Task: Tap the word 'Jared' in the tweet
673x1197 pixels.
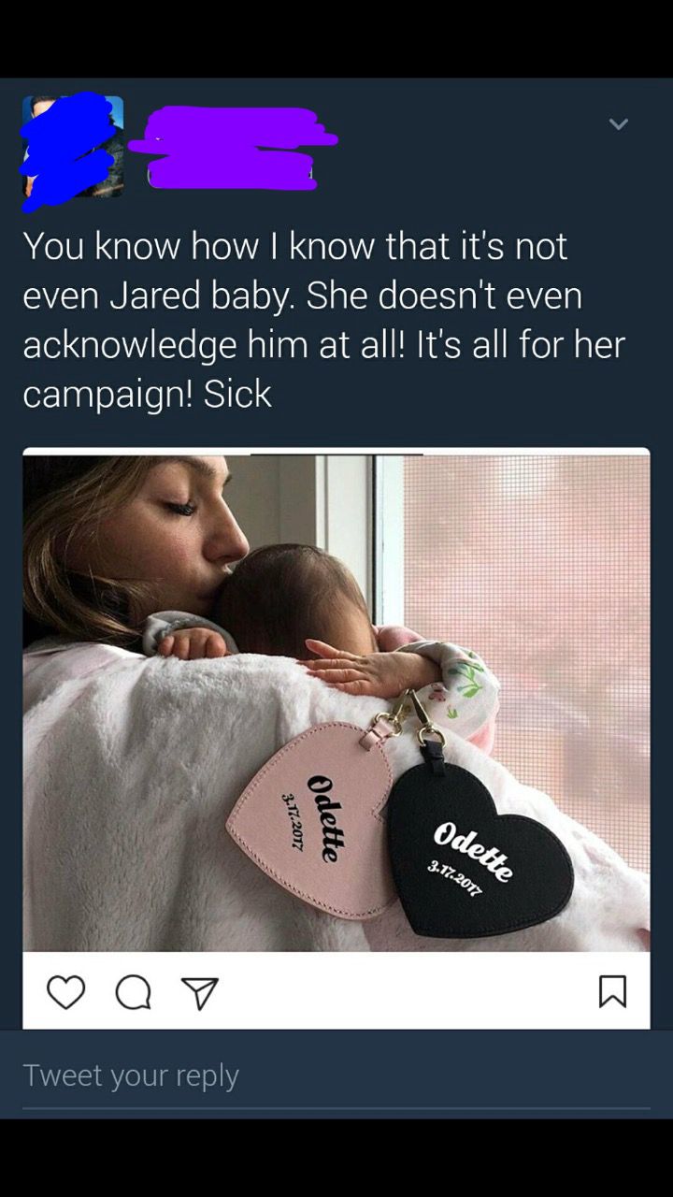Action: [x=152, y=296]
